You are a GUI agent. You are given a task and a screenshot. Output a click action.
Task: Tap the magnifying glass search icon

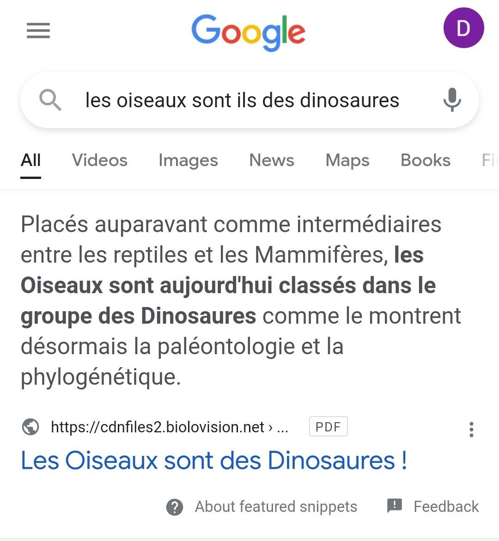coord(50,100)
